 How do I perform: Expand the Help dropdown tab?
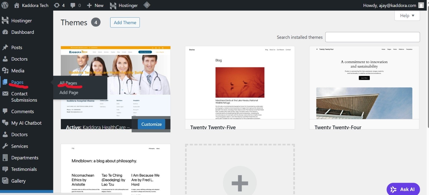pyautogui.click(x=407, y=16)
